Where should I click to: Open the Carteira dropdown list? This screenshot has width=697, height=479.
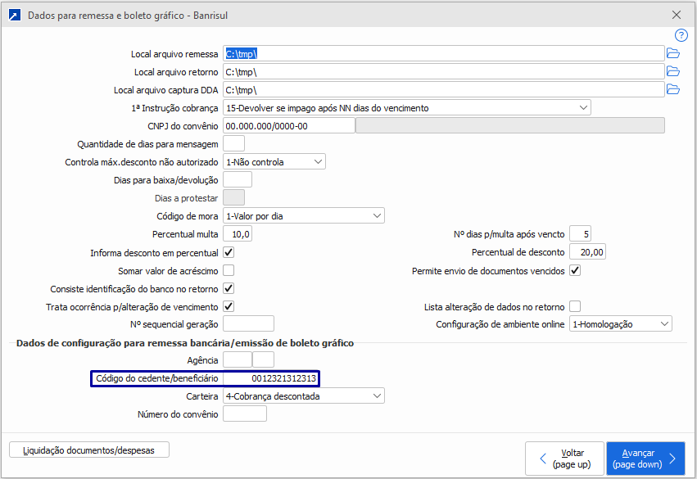click(377, 396)
